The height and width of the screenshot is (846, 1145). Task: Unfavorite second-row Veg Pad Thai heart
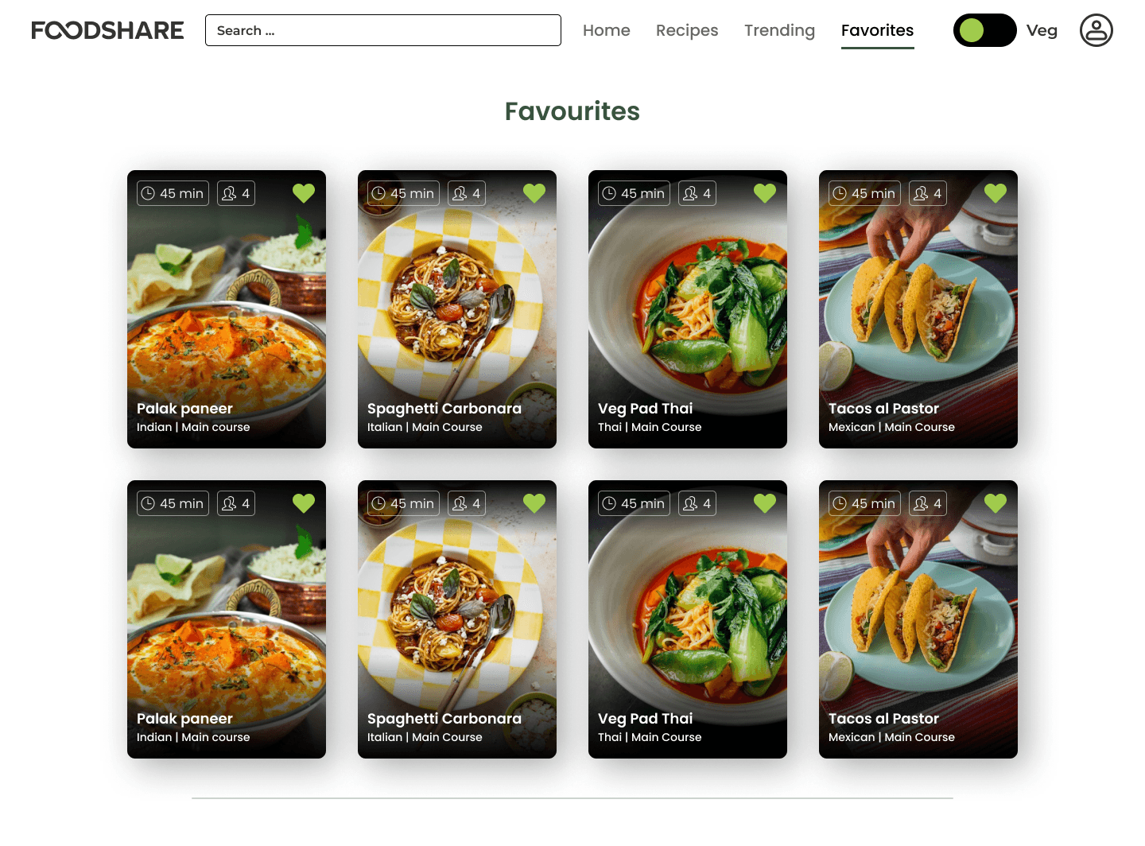[765, 503]
